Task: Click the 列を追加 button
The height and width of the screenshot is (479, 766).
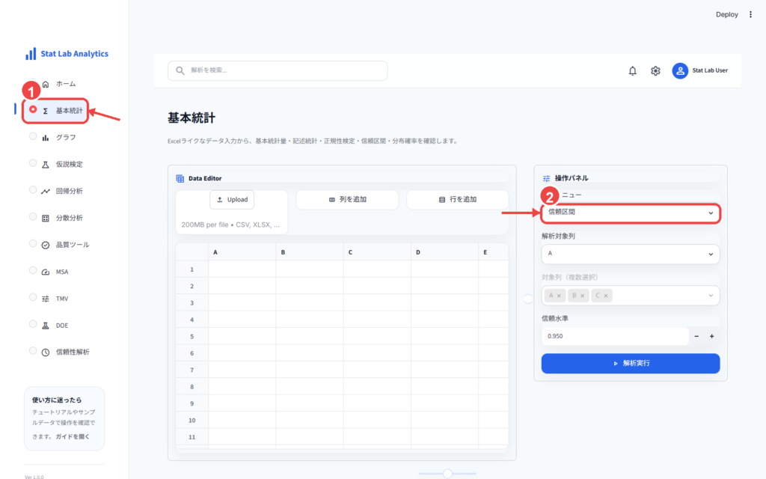Action: [347, 199]
